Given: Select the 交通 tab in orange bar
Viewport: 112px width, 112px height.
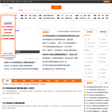Looking at the screenshot, I should tap(32, 81).
